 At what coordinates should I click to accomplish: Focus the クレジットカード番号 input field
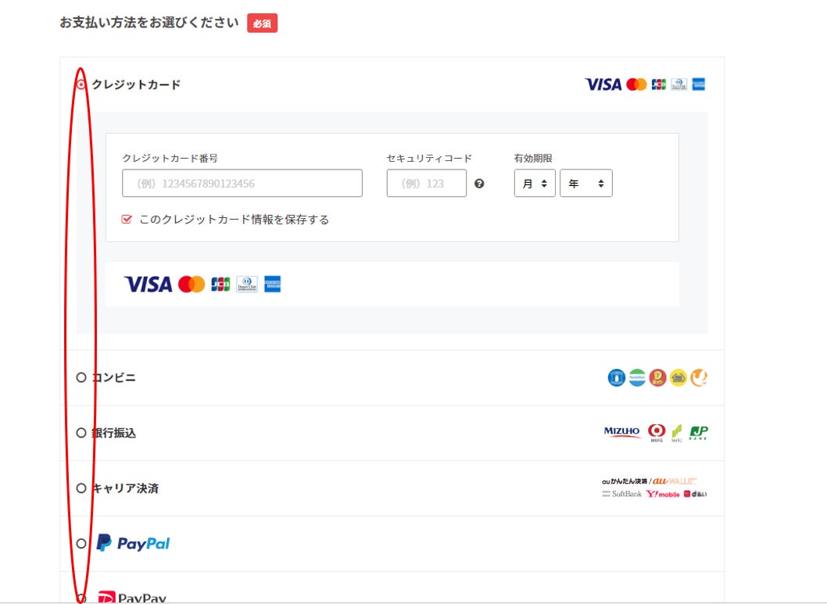(x=242, y=184)
